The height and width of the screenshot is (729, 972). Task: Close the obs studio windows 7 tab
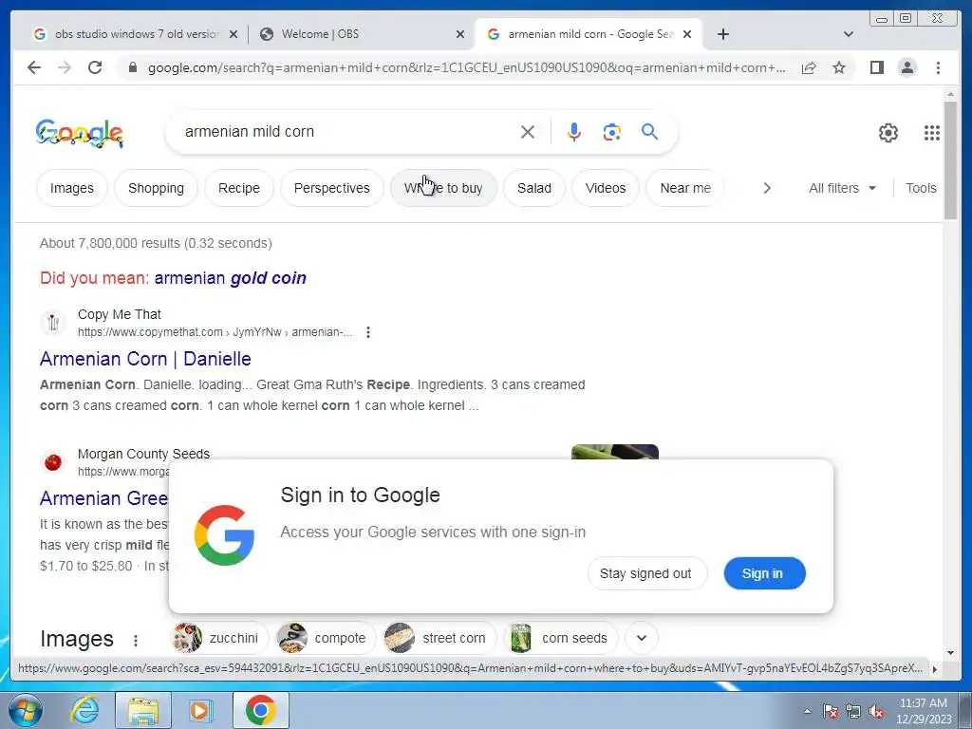234,35
